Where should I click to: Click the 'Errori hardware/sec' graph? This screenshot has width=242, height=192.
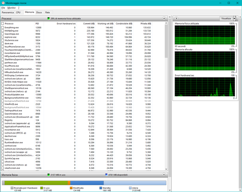(x=205, y=87)
